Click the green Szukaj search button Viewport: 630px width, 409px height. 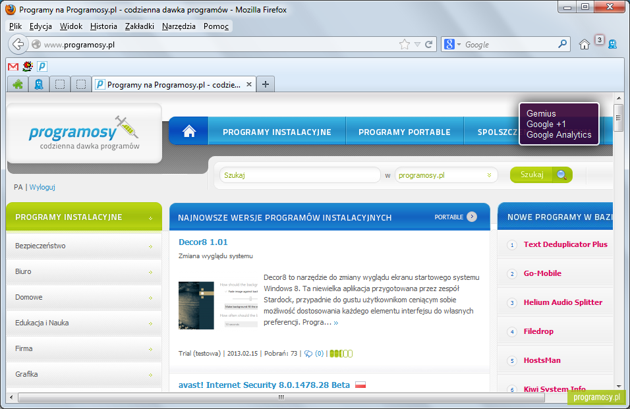tap(541, 175)
